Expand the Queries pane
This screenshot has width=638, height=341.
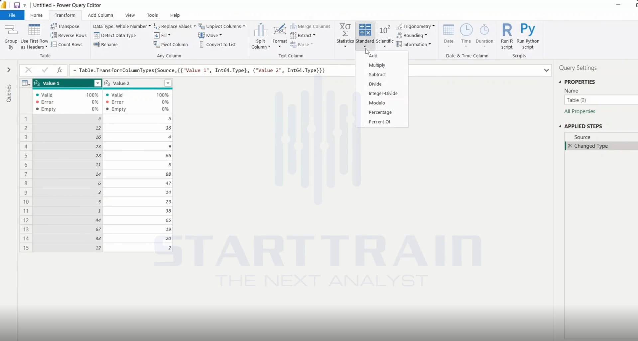point(9,70)
